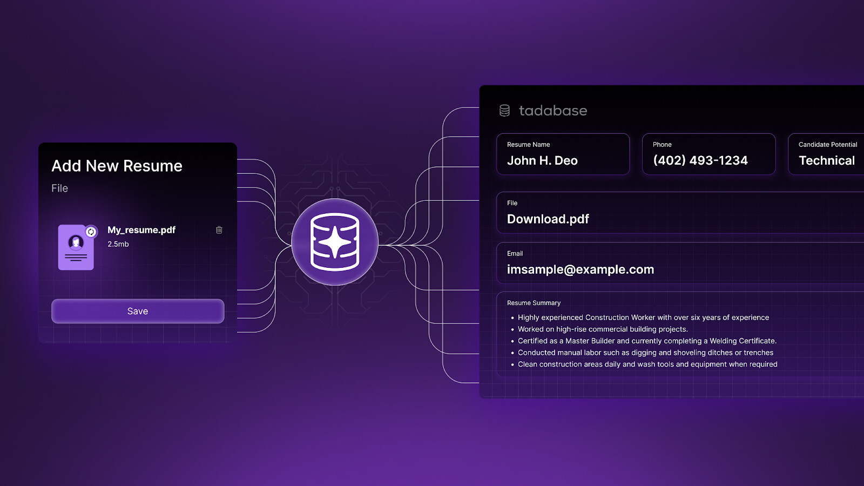864x486 pixels.
Task: Click the summary line about digging trenches
Action: tap(645, 353)
